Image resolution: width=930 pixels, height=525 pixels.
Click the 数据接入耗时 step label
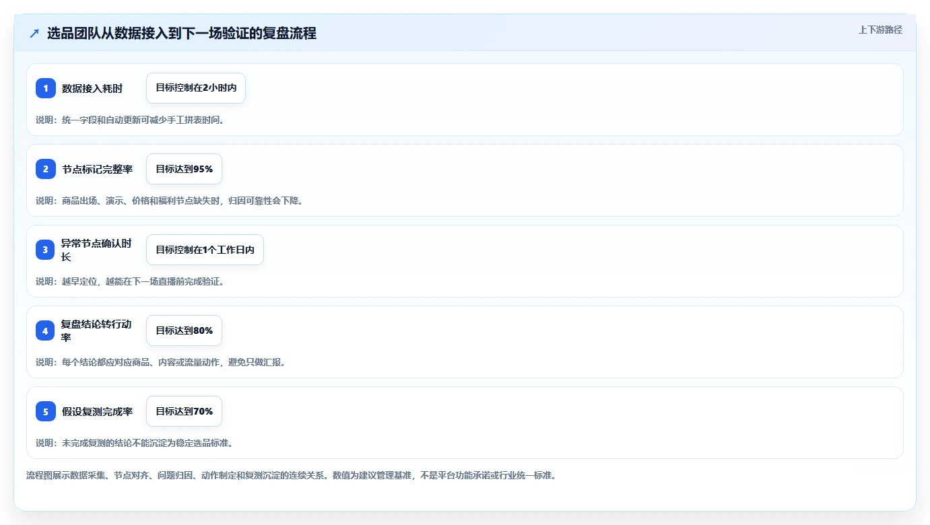(x=92, y=88)
